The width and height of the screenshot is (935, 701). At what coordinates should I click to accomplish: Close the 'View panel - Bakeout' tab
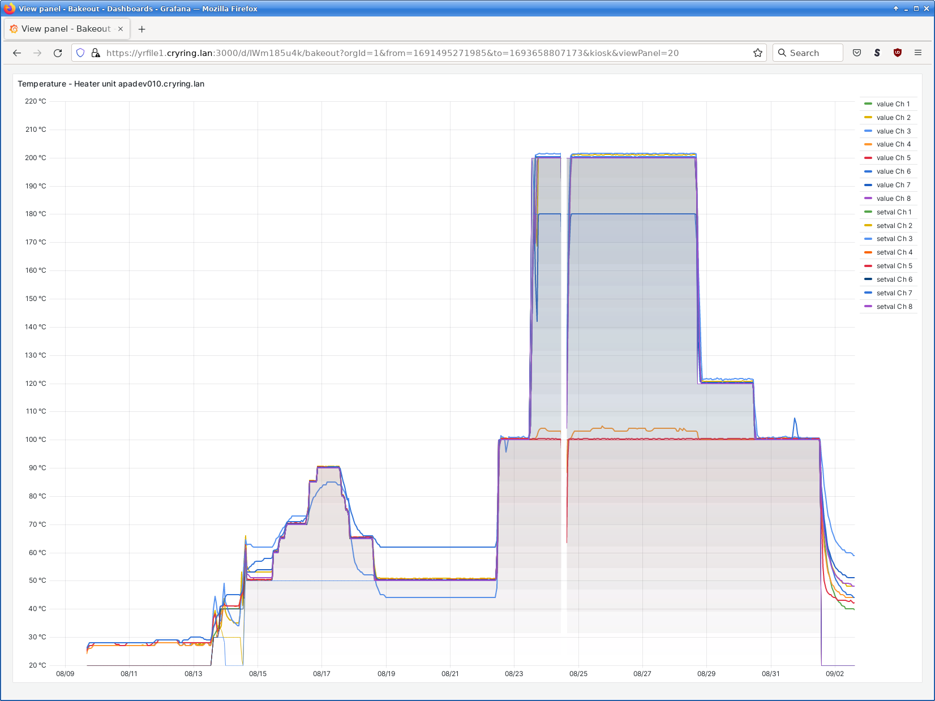point(121,29)
